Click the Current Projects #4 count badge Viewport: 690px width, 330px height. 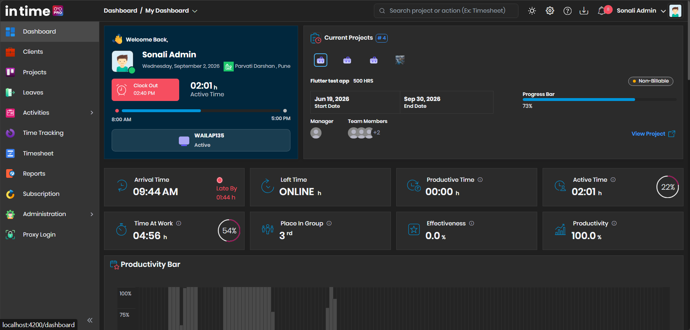pos(381,38)
